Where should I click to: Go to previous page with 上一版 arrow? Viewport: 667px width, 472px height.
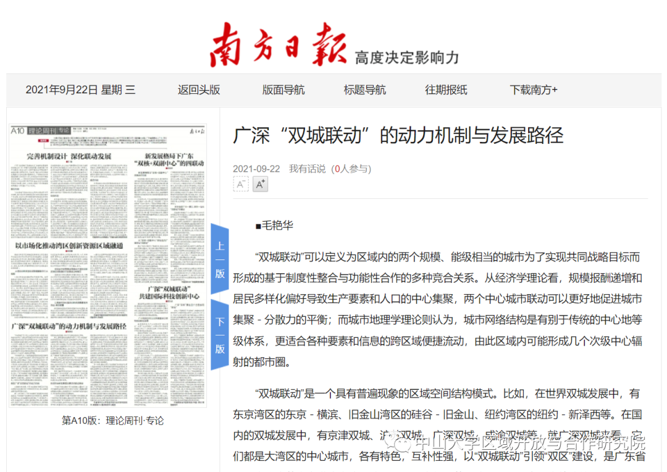pyautogui.click(x=220, y=259)
